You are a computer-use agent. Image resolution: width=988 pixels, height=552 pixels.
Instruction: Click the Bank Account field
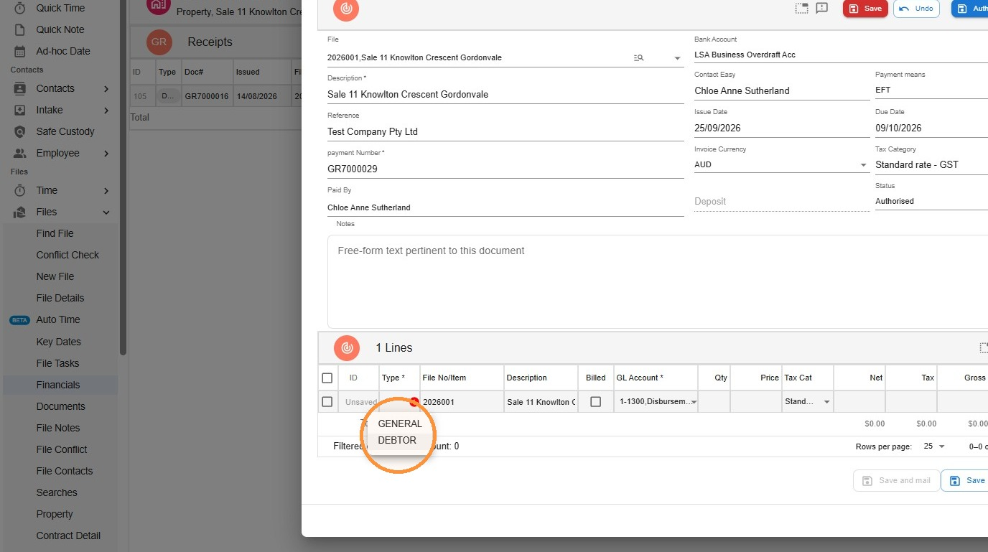[x=841, y=55]
